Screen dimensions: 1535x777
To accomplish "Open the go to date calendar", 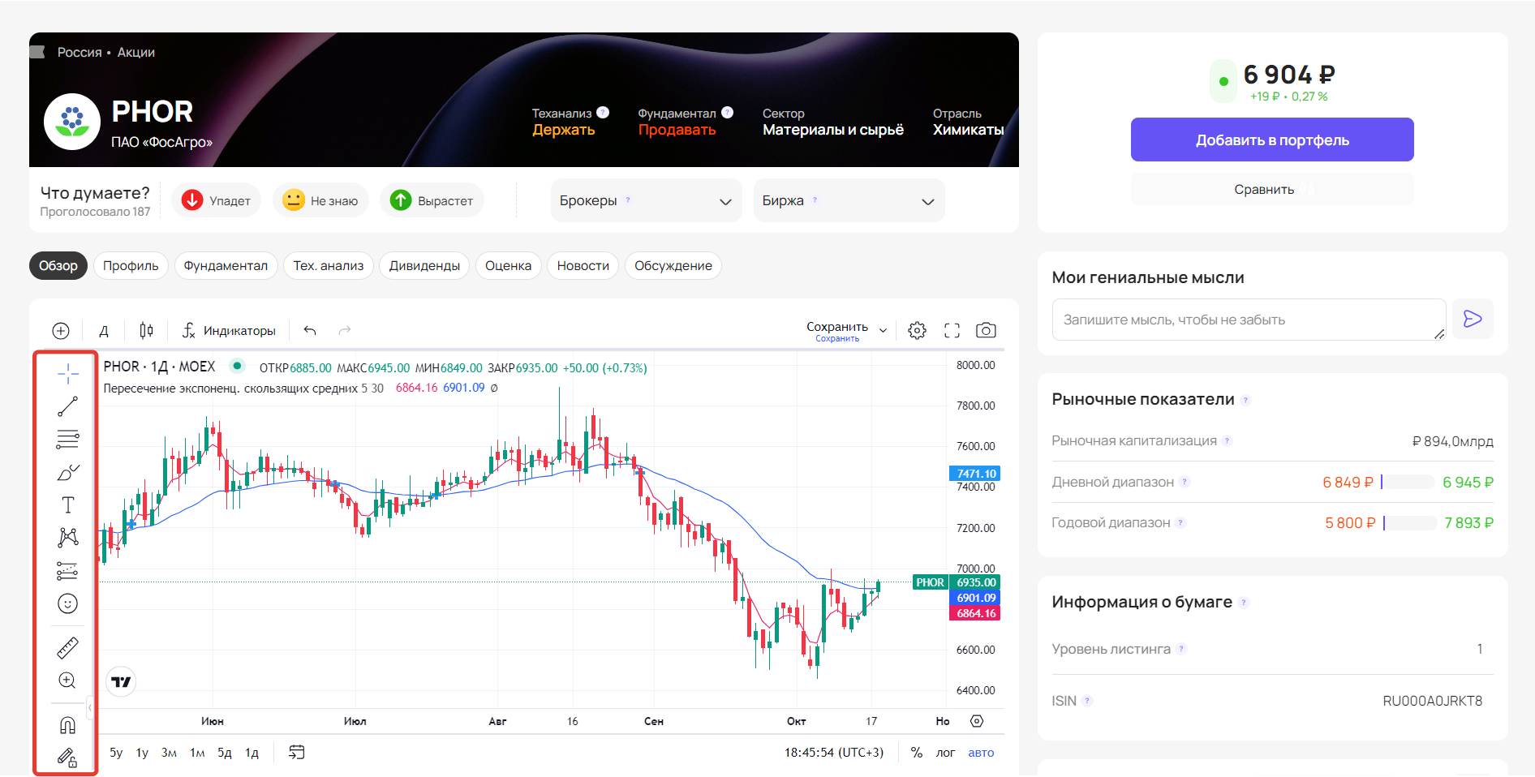I will pyautogui.click(x=297, y=752).
